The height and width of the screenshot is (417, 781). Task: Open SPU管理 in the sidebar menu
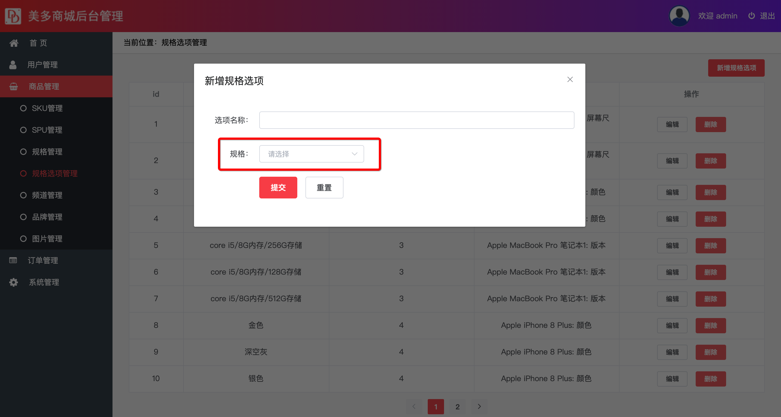coord(47,130)
